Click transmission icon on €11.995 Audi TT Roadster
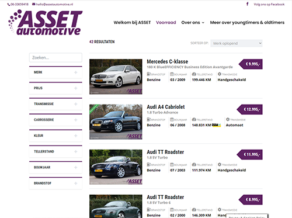This screenshot has height=218, width=292. pyautogui.click(x=220, y=165)
